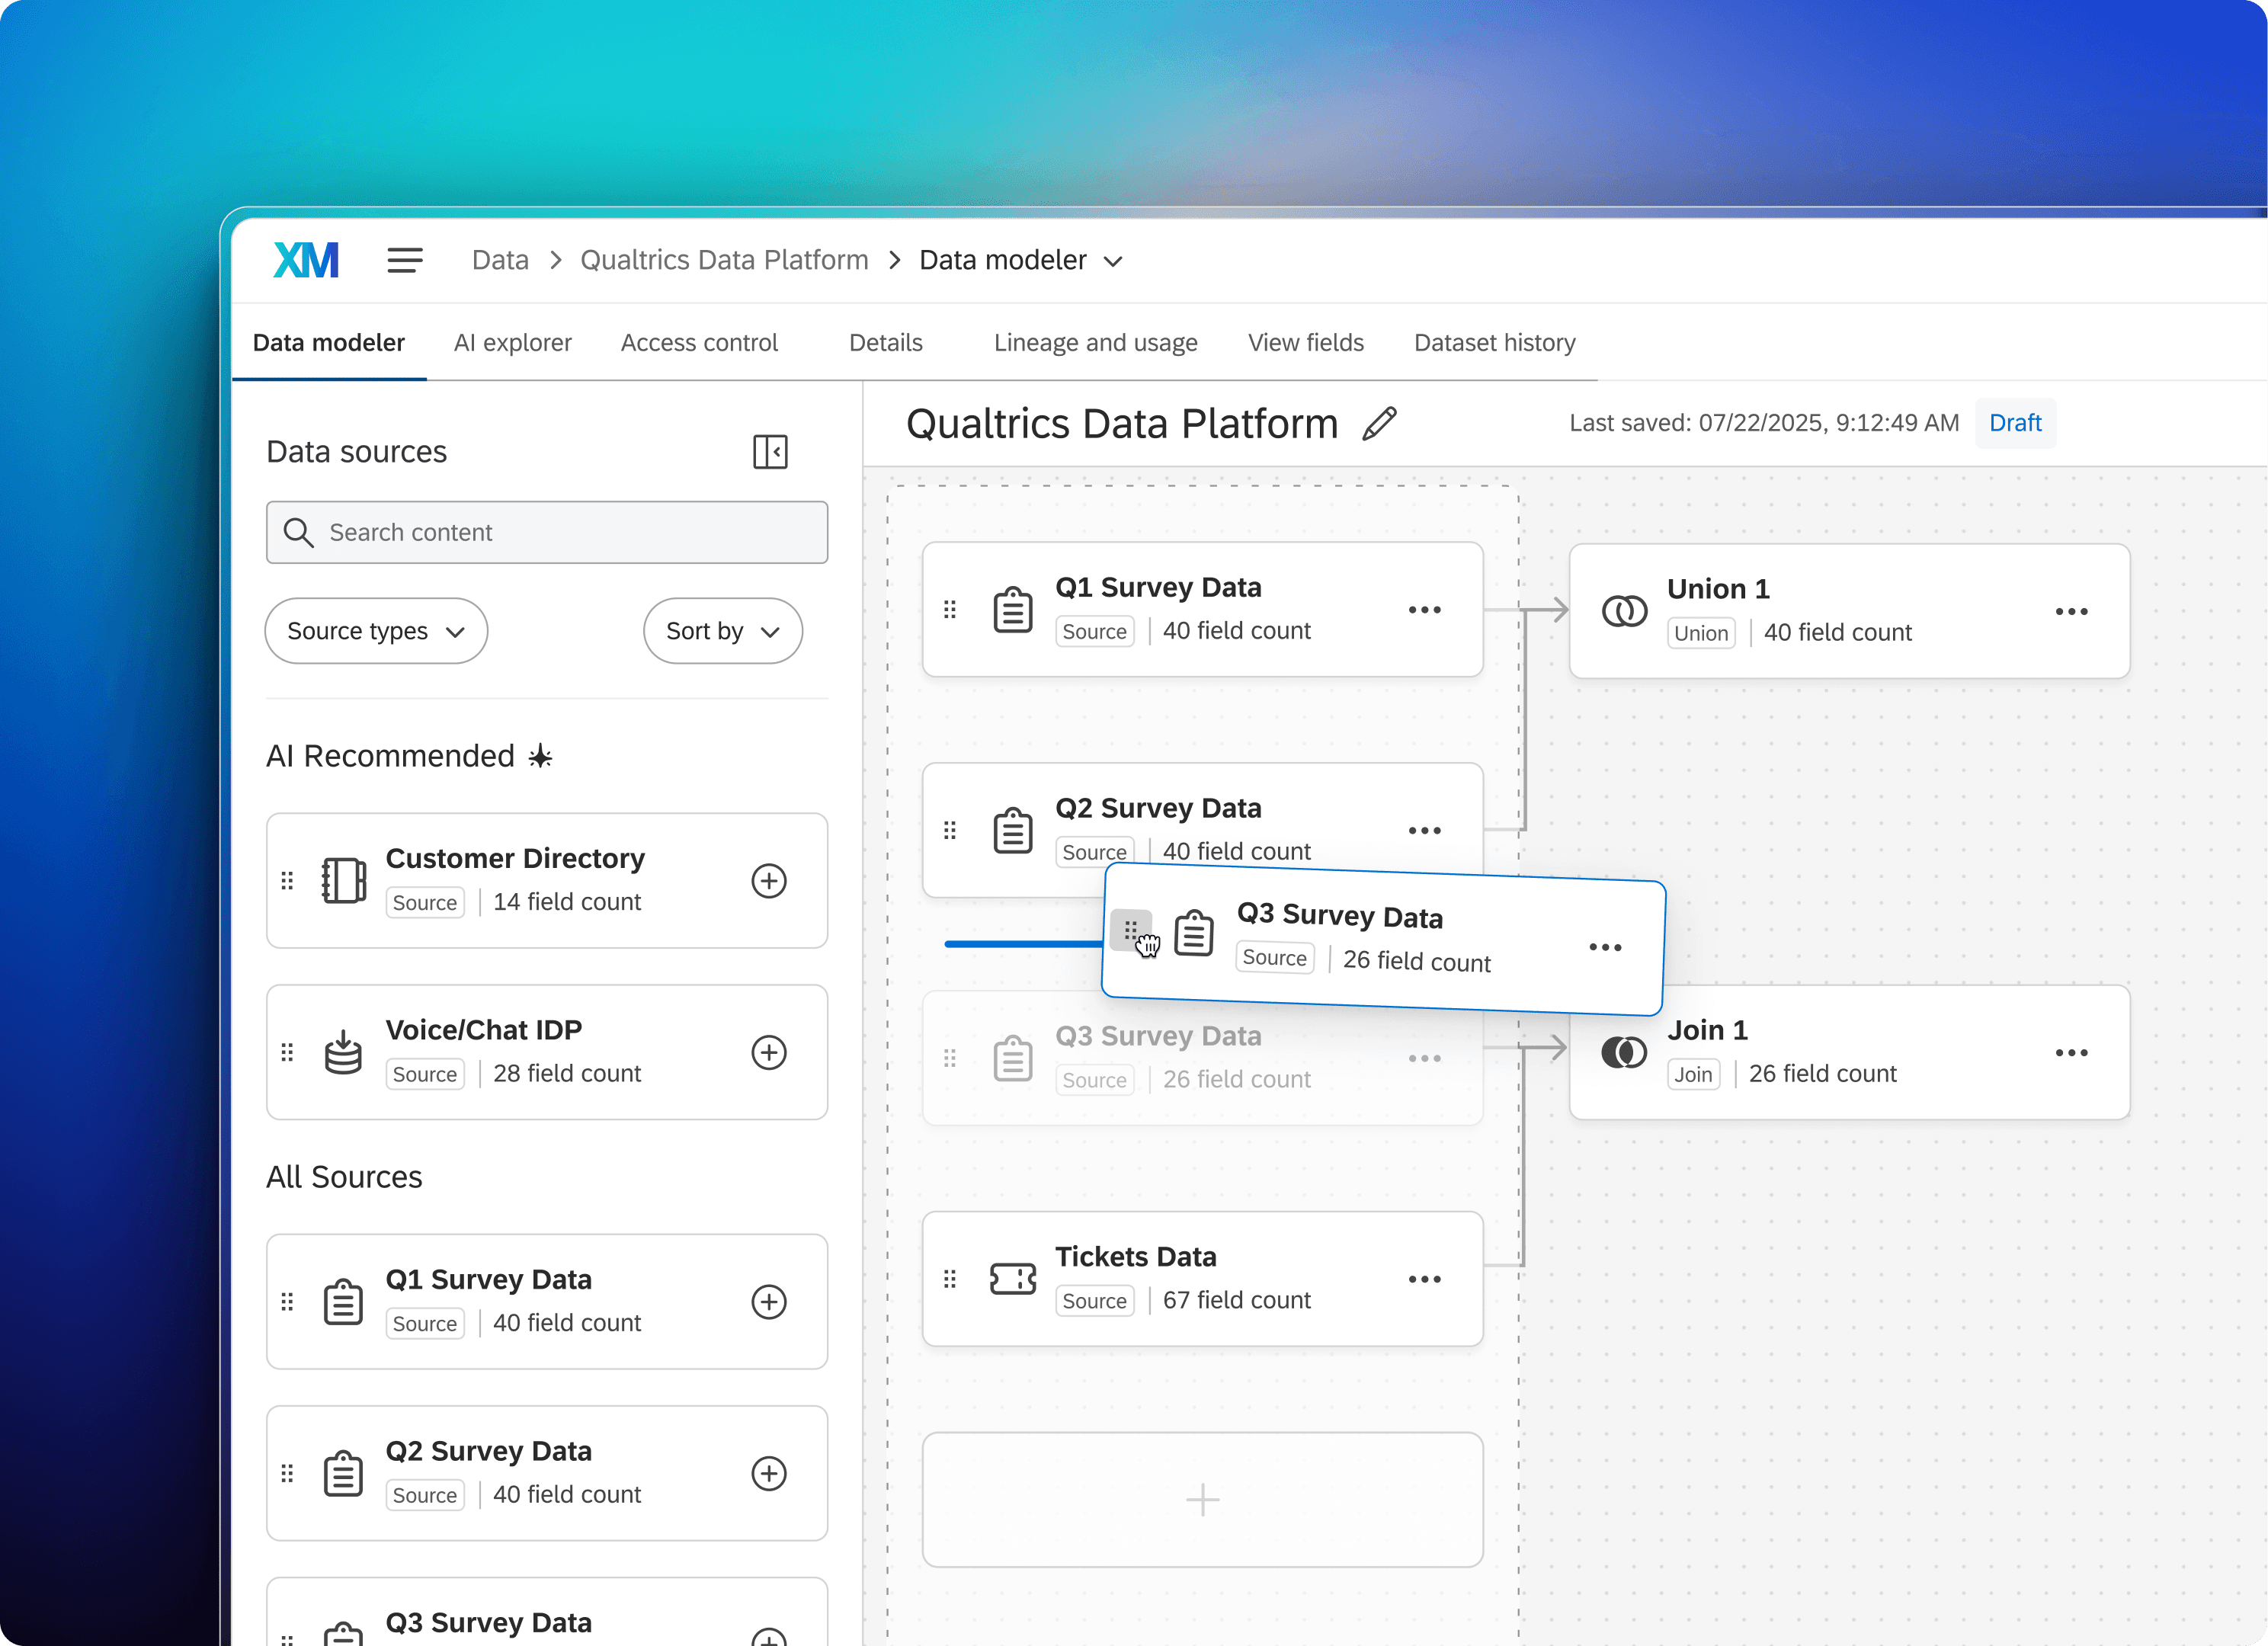Viewport: 2268px width, 1646px height.
Task: Click the Search content field
Action: (547, 532)
